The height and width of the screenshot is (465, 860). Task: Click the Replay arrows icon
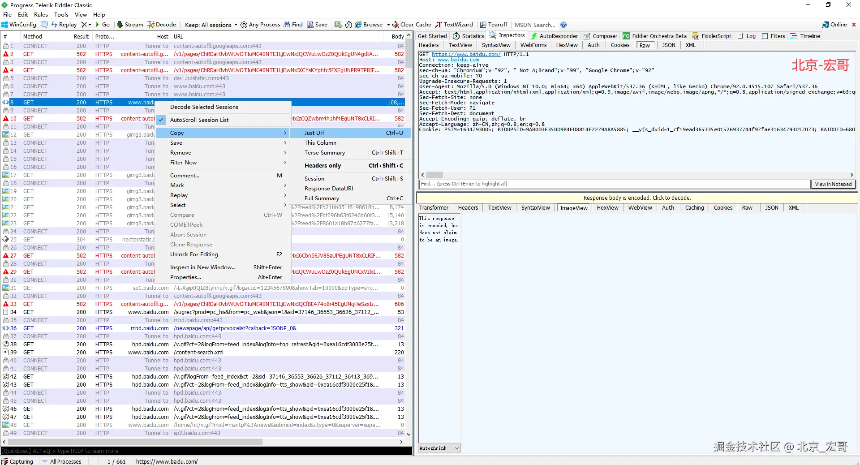[x=55, y=25]
